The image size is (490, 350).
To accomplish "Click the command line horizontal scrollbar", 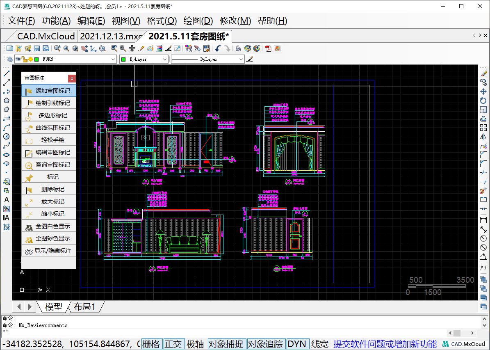I will click(461, 333).
